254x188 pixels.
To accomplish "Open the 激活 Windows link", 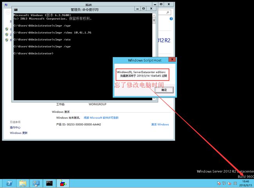I will pyautogui.click(x=160, y=125).
